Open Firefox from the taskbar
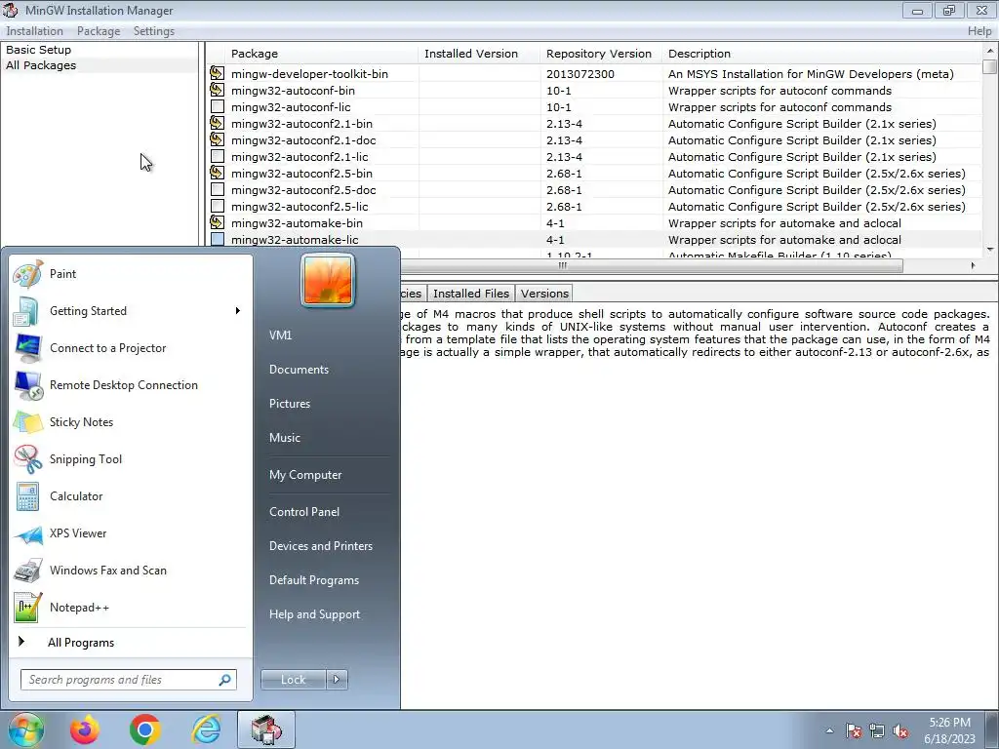 (x=85, y=729)
